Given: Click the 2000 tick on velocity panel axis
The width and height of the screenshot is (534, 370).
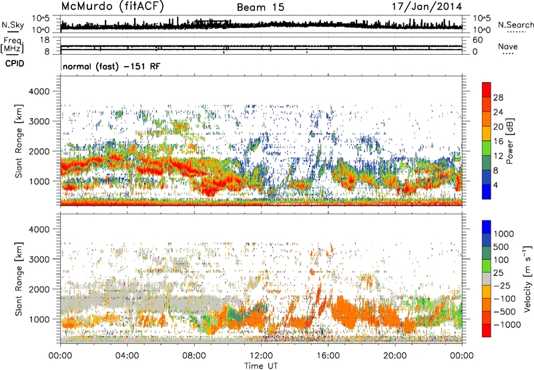Looking at the screenshot, I should (x=39, y=289).
